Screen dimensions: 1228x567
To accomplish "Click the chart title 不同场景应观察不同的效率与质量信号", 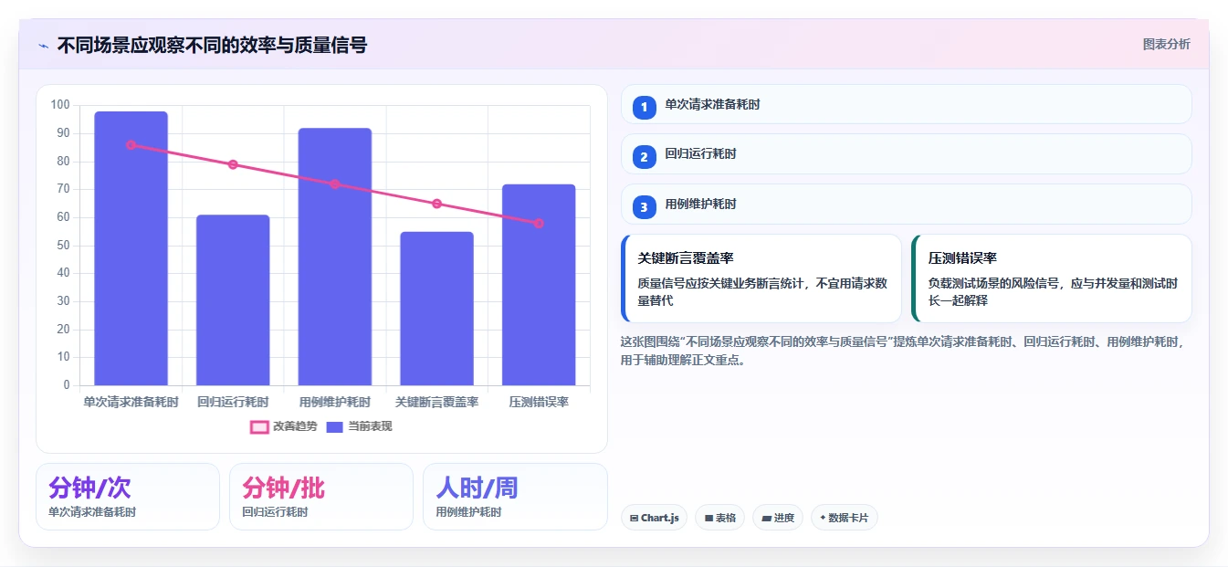I will tap(212, 45).
